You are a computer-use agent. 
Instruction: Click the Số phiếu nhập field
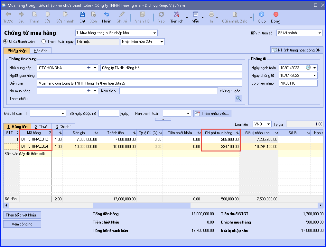[x=298, y=83]
